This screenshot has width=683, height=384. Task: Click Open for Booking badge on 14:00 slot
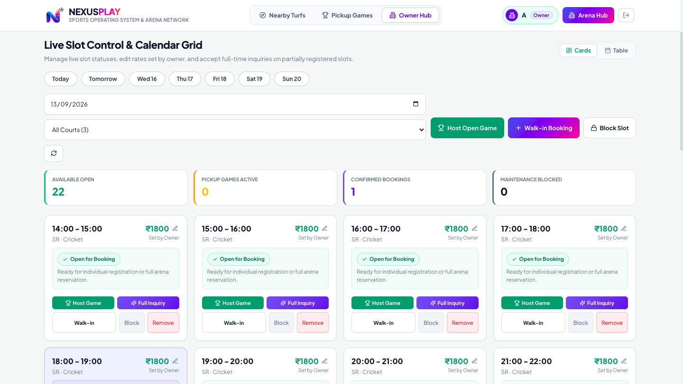coord(89,259)
